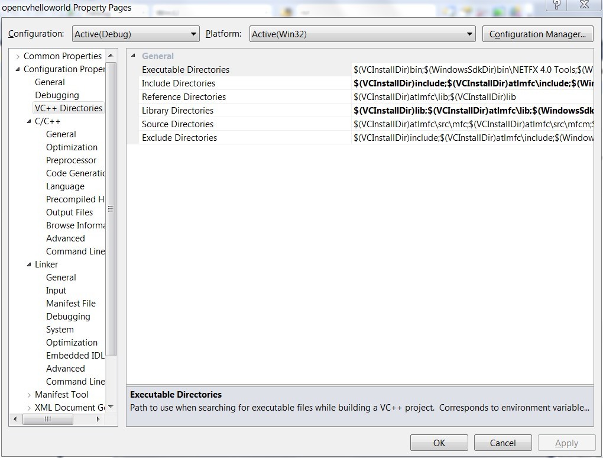Image resolution: width=603 pixels, height=458 pixels.
Task: Select Precompiled Headers under C/C++
Action: click(74, 199)
